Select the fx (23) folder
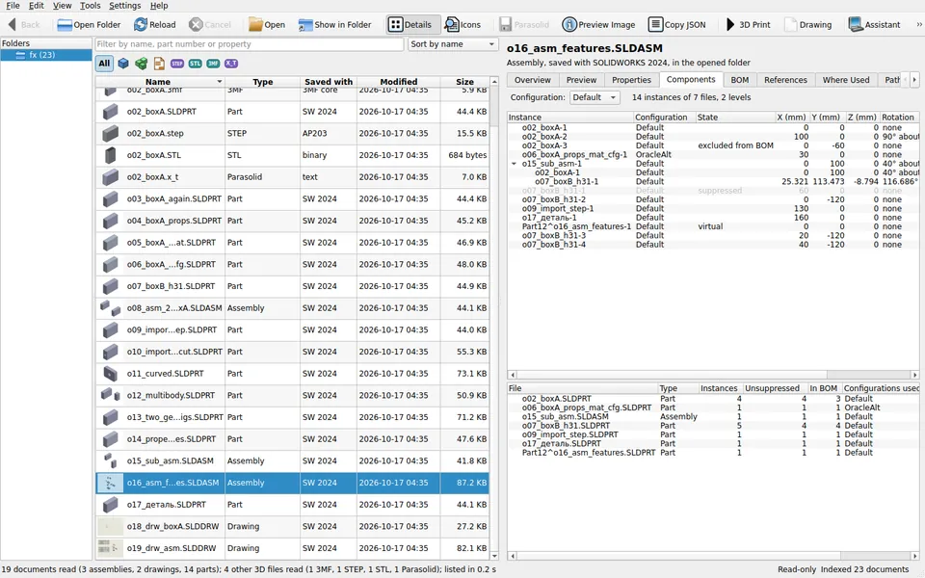 [46, 54]
